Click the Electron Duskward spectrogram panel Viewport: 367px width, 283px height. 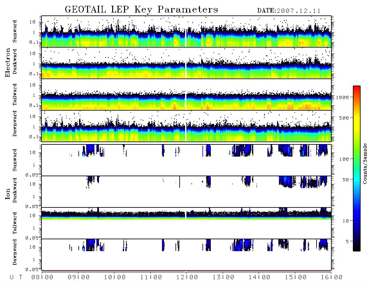coord(186,63)
